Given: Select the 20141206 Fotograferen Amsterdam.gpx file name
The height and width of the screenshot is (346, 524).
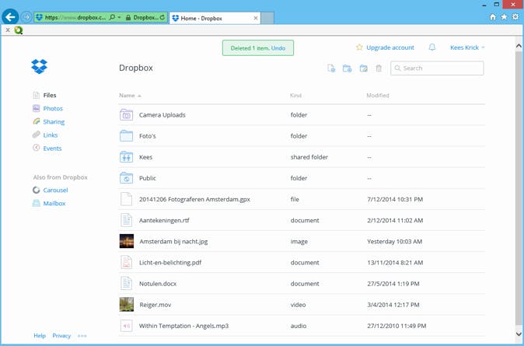Looking at the screenshot, I should (194, 199).
